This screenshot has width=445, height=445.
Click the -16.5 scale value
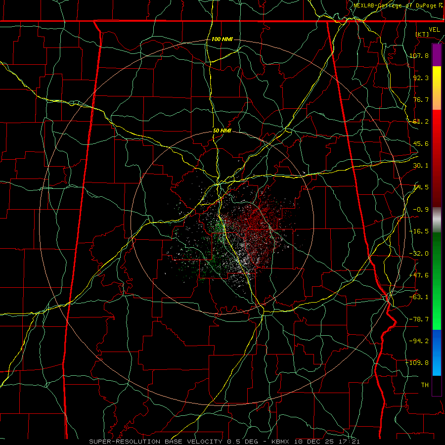click(419, 231)
